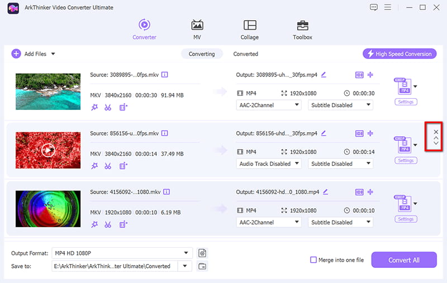
Task: Select the colorful swirl video thumbnail
Action: coord(48,209)
